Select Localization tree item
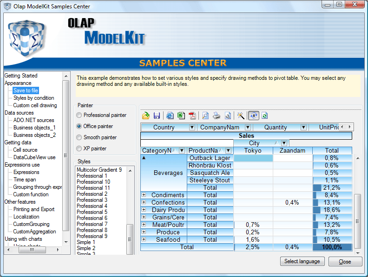 [x=26, y=217]
